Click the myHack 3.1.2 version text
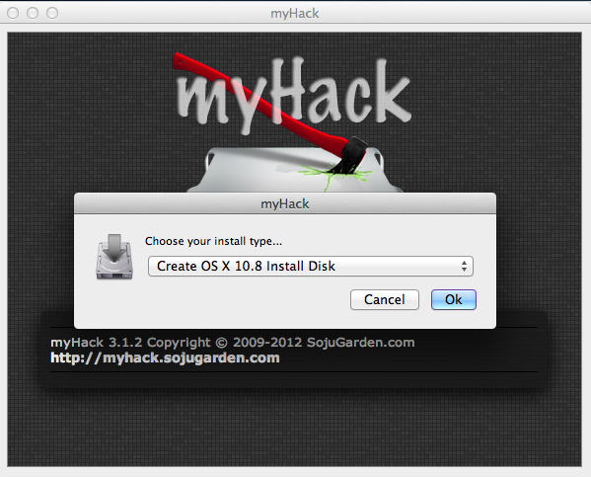The image size is (591, 477). point(97,343)
